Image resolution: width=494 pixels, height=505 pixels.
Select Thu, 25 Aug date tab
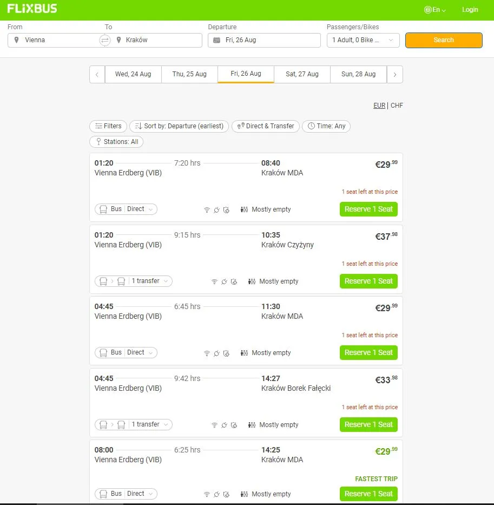[x=189, y=74]
